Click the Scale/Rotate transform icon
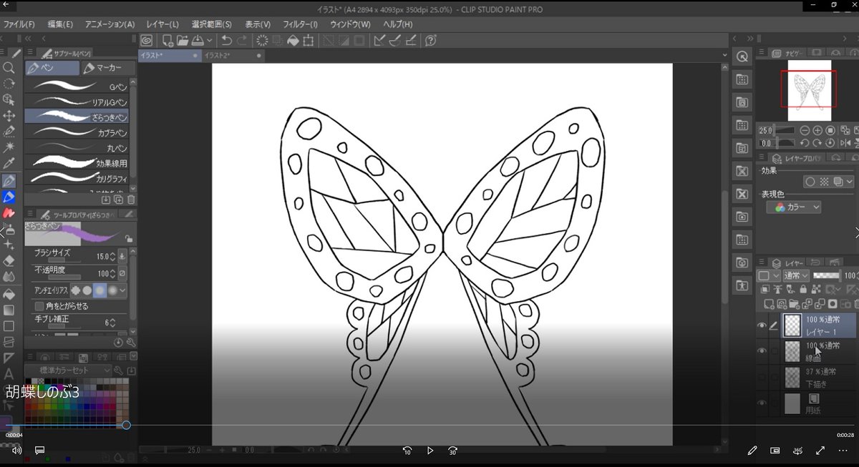859x467 pixels. click(x=309, y=40)
